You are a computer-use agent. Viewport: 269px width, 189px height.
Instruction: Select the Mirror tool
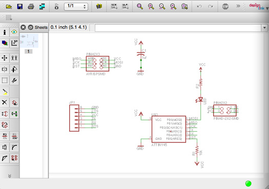pyautogui.click(x=5, y=69)
